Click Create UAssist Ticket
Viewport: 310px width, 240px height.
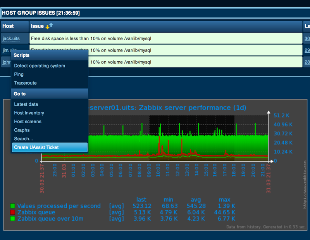[50, 147]
